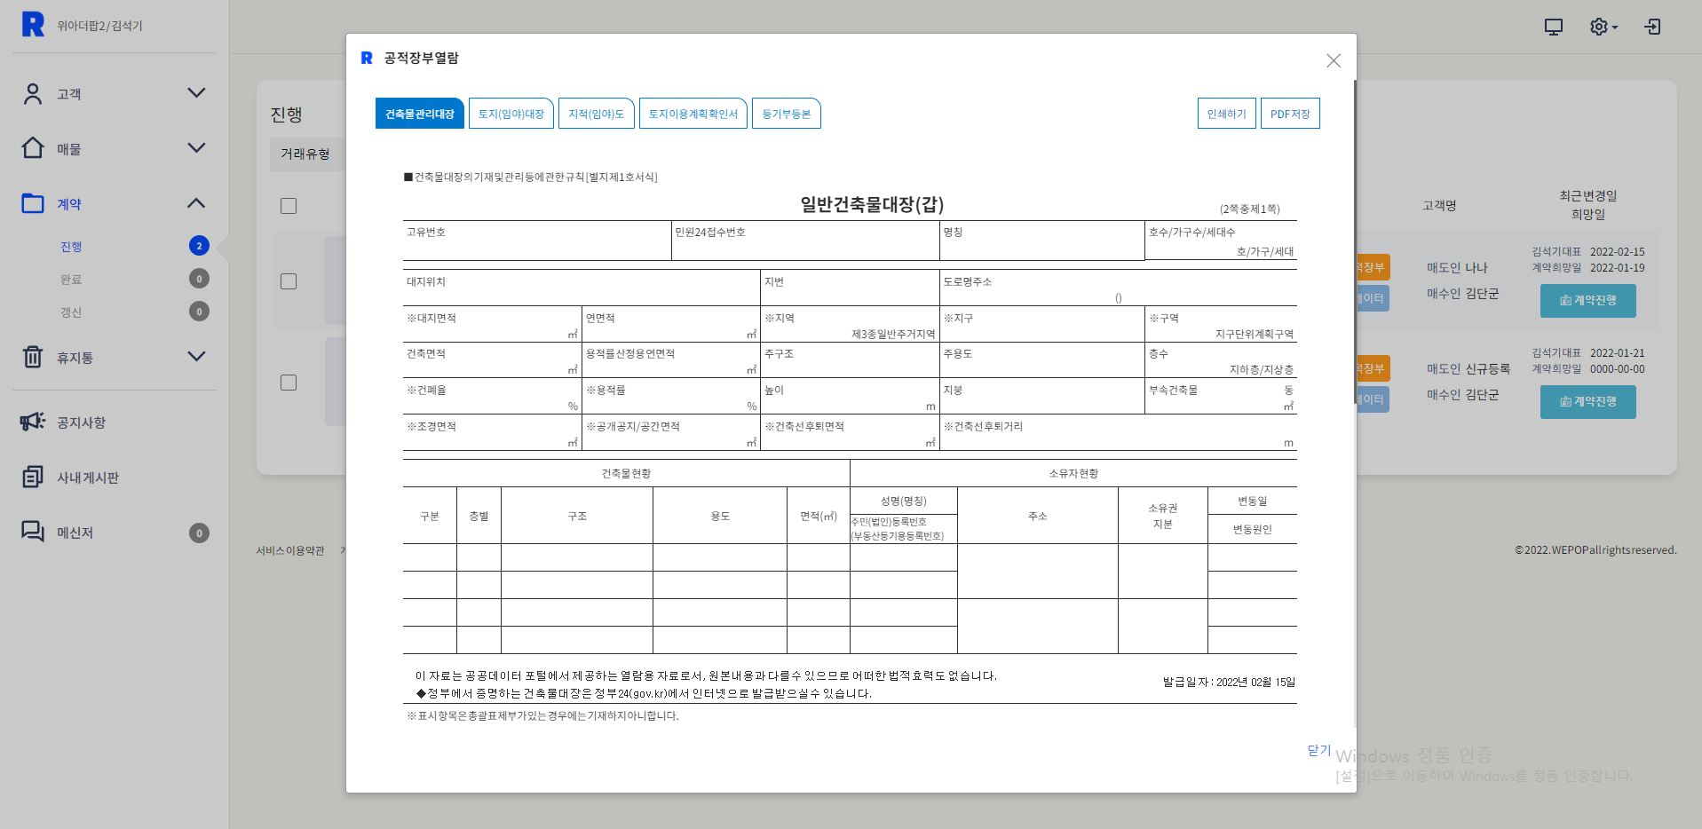The width and height of the screenshot is (1702, 829).
Task: Open the settings gear menu
Action: tap(1602, 27)
